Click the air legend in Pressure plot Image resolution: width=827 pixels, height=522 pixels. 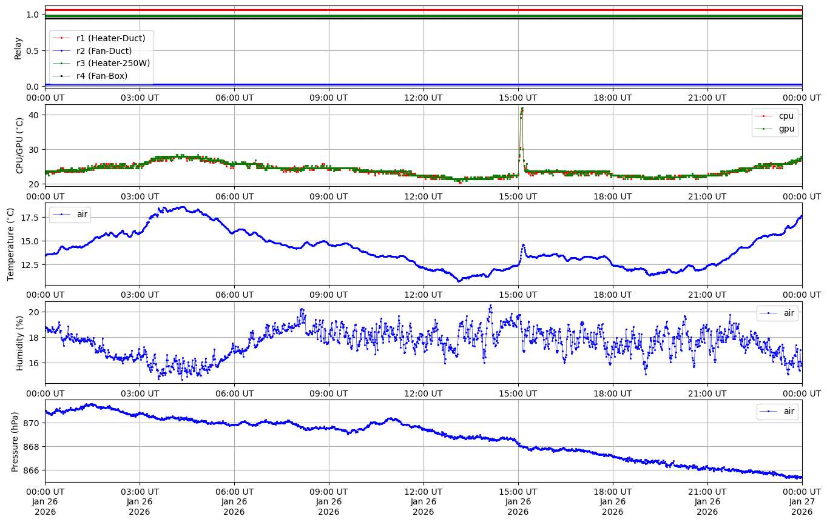(x=788, y=411)
